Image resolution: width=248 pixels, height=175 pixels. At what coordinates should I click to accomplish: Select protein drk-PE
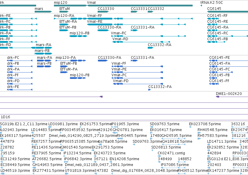pyautogui.click(x=20, y=90)
